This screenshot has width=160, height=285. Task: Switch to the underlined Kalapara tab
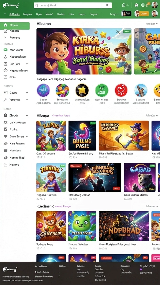(14, 14)
